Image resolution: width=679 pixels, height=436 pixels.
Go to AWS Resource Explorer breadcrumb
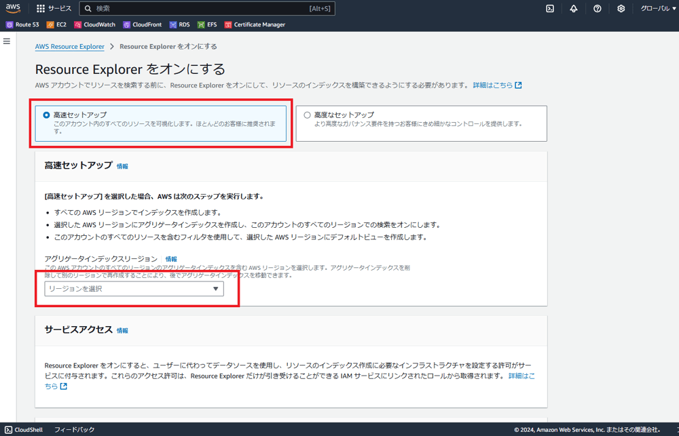point(70,47)
